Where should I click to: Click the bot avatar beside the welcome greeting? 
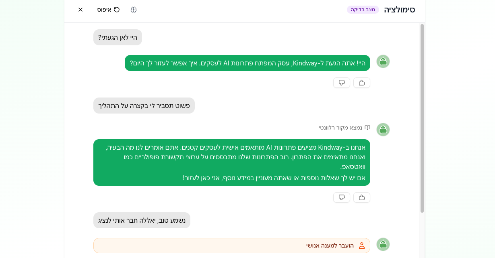[x=383, y=61]
